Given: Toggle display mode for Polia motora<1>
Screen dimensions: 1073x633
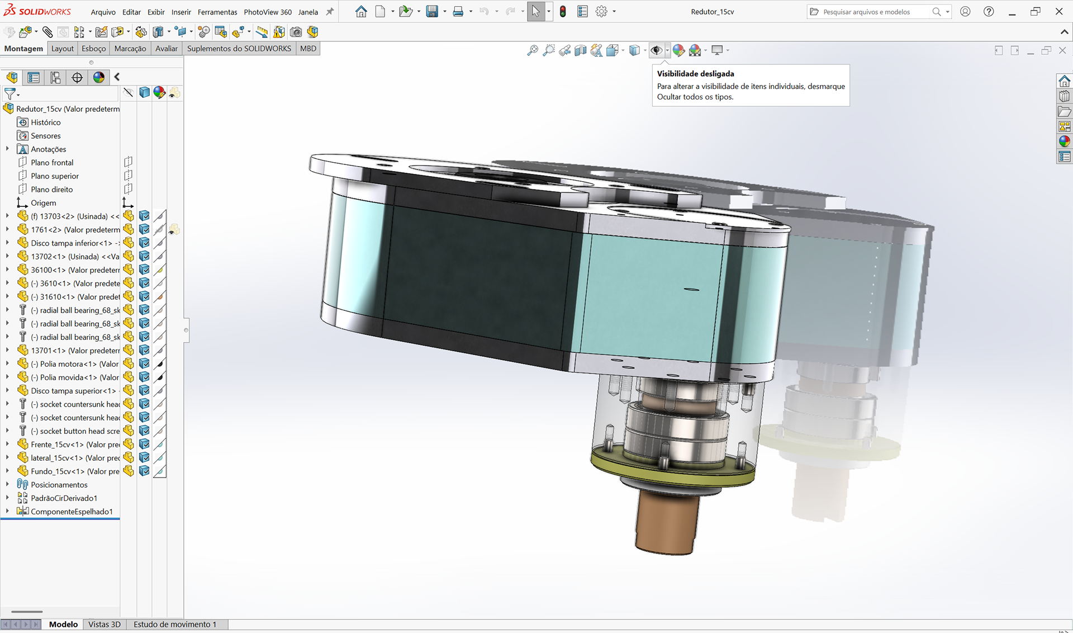Looking at the screenshot, I should pos(144,363).
